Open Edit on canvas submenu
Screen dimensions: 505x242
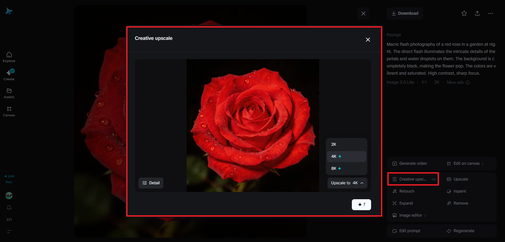click(465, 163)
